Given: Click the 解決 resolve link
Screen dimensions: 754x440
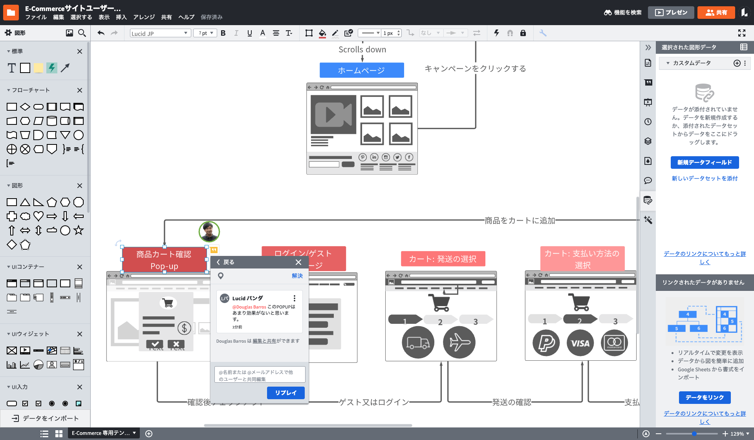Looking at the screenshot, I should click(x=297, y=276).
